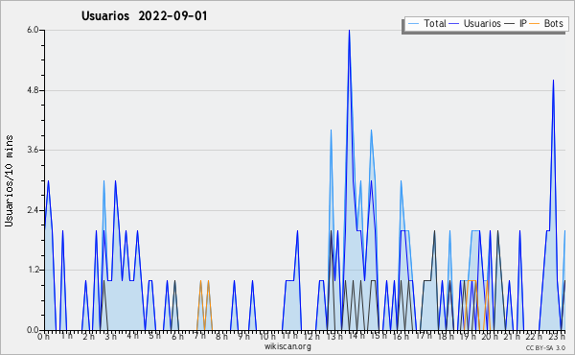Click the '20 h' x-axis label

pos(490,336)
